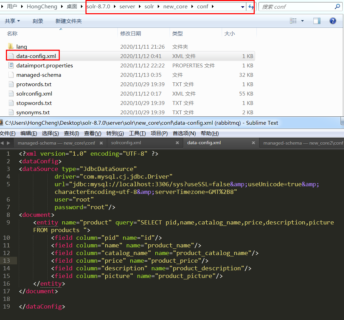Screen dimensions: 344x320
Task: Place cursor on password="root" line
Action: [85, 207]
